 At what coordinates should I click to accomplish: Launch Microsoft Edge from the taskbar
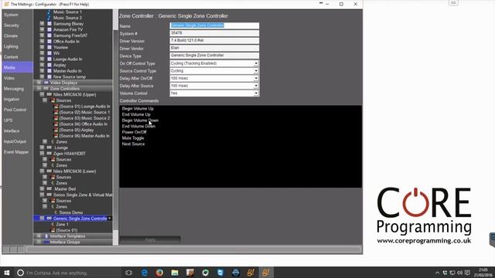(x=145, y=273)
